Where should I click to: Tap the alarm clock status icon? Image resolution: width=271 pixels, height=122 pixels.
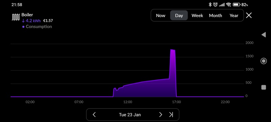coord(215,5)
